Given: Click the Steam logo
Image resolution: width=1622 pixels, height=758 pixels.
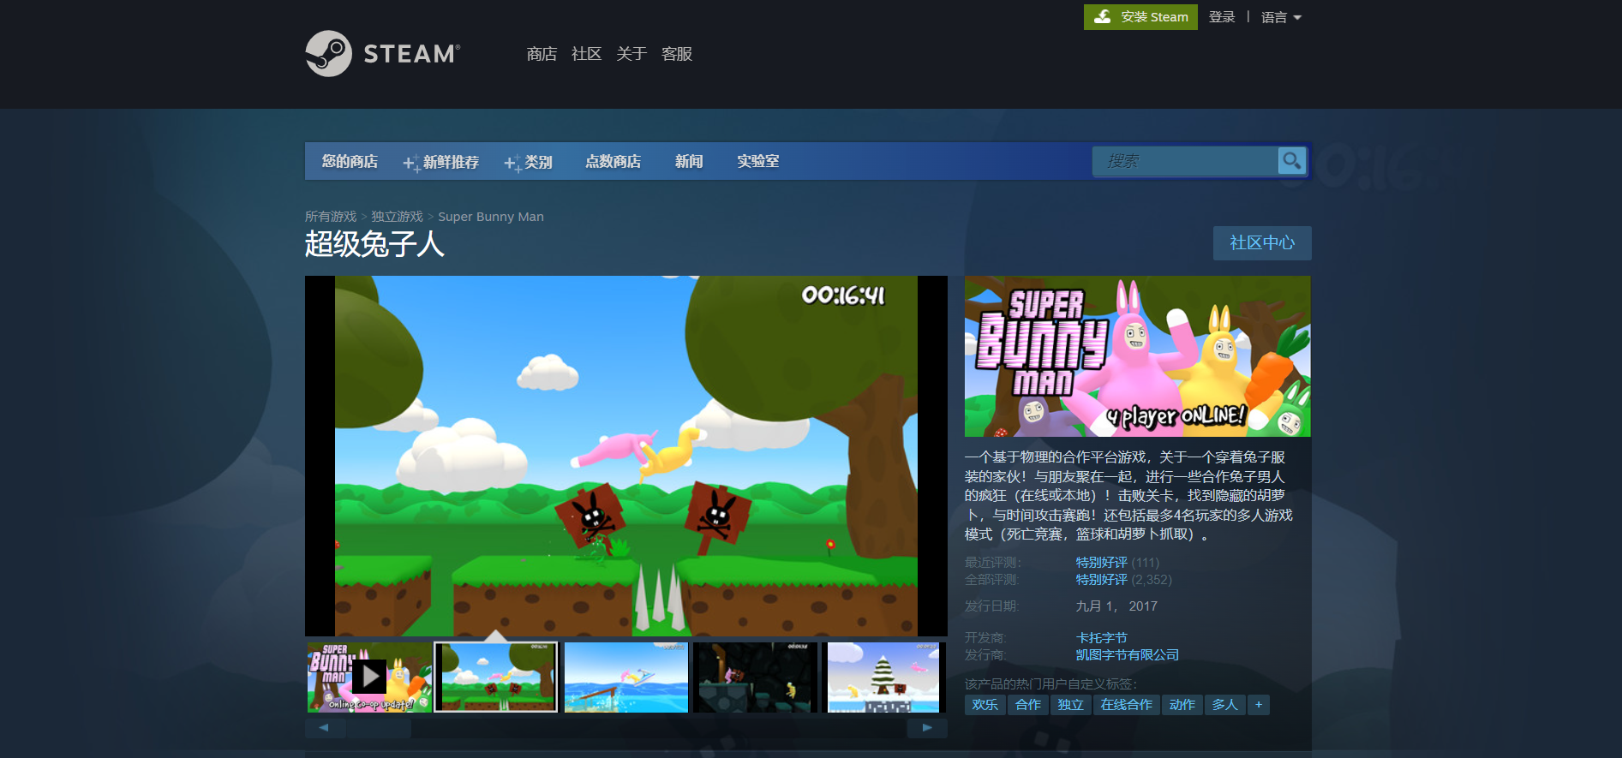Looking at the screenshot, I should tap(382, 54).
